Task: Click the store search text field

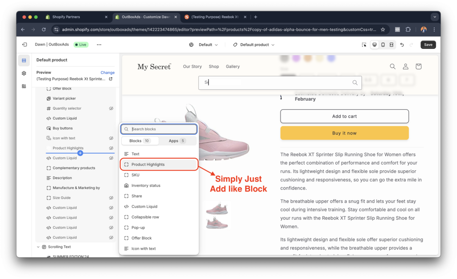Action: coord(280,82)
